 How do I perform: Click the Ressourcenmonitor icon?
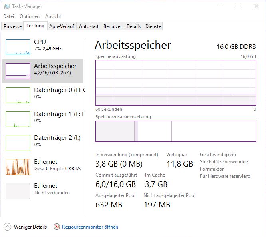pos(57,227)
